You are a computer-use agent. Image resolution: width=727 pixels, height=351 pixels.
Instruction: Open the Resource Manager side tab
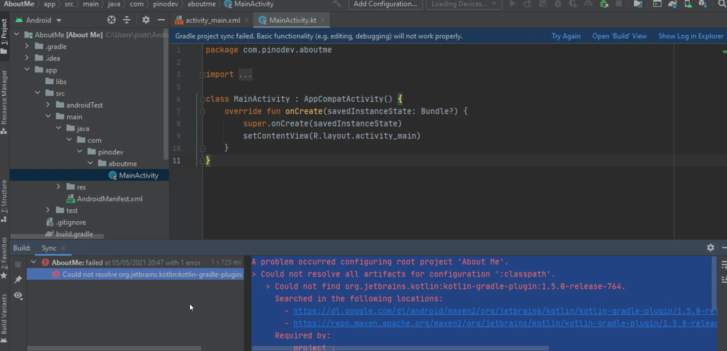point(4,102)
